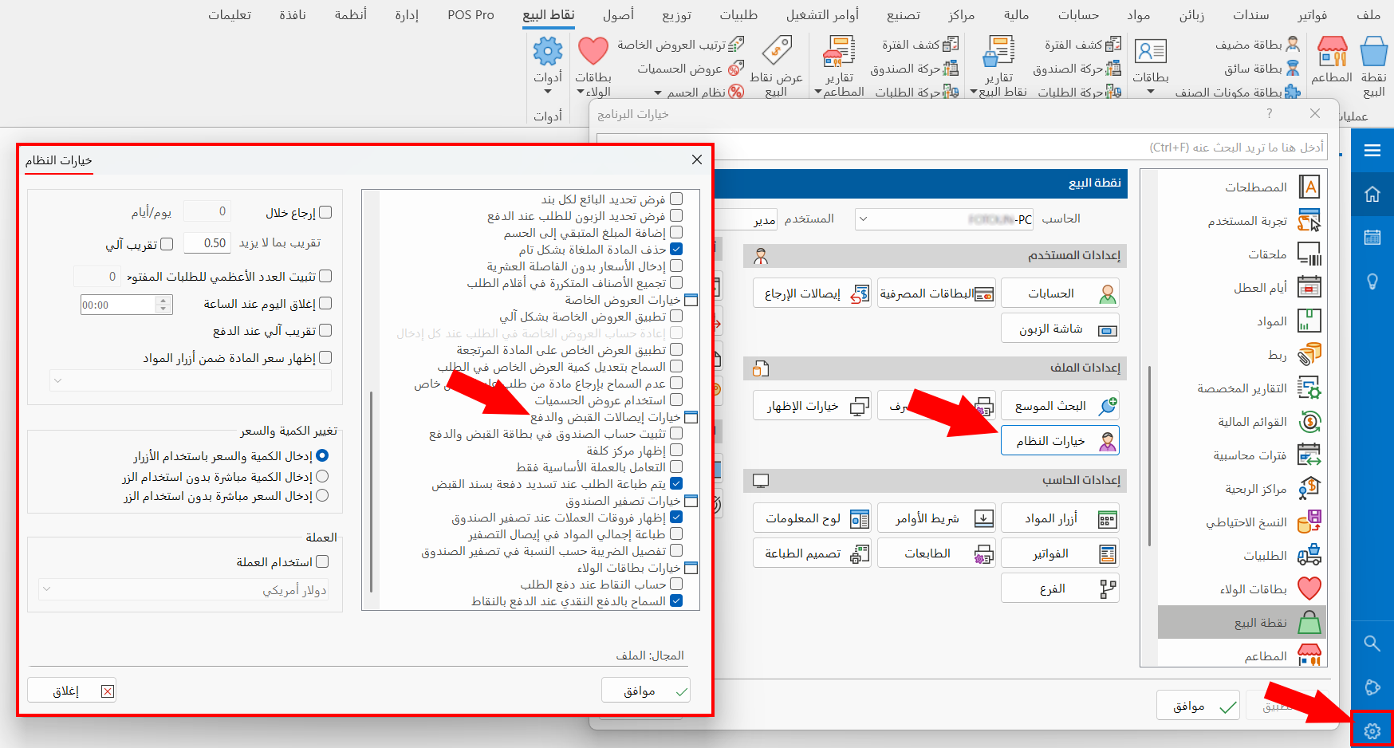
Task: Click the blue sidebar hamburger menu icon
Action: click(x=1372, y=150)
